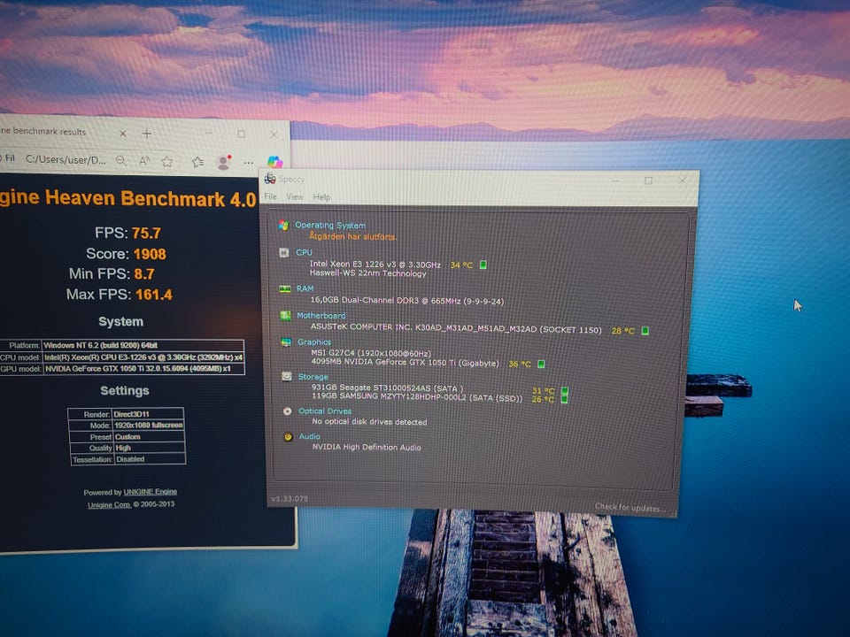
Task: Click the 4095MB NVIDIA GeForce GTX 1050 Ti text
Action: coord(405,363)
